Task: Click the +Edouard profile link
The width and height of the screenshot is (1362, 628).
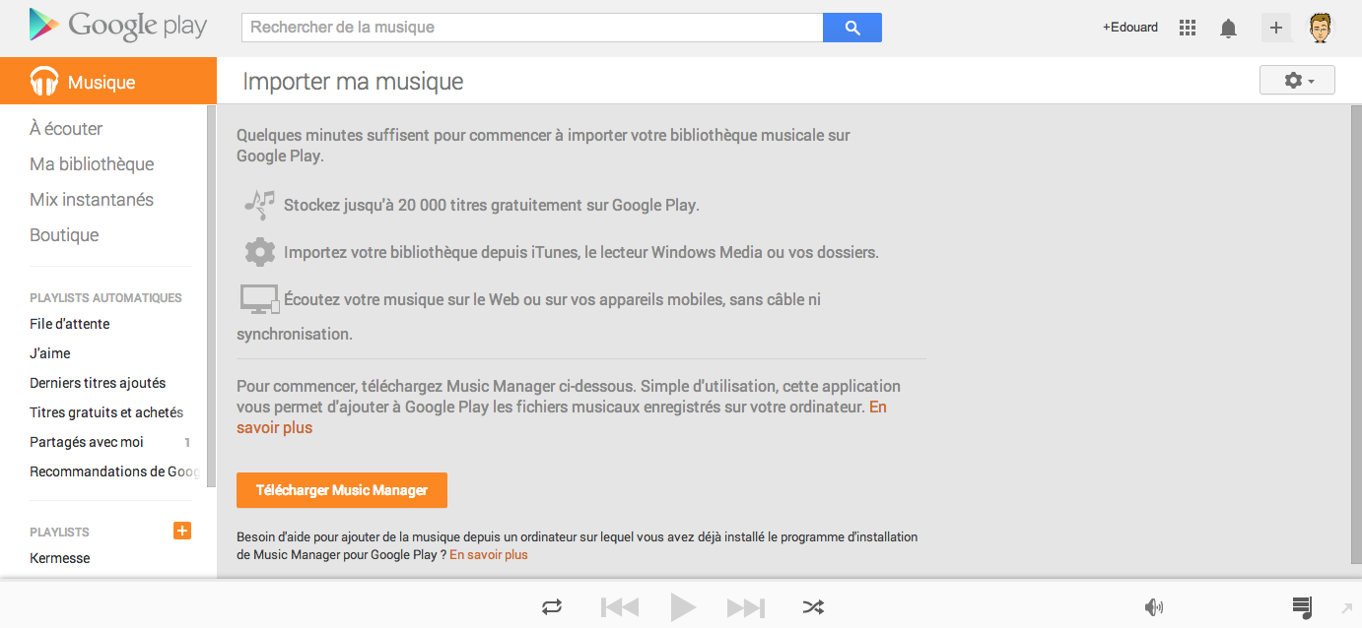Action: 1130,28
